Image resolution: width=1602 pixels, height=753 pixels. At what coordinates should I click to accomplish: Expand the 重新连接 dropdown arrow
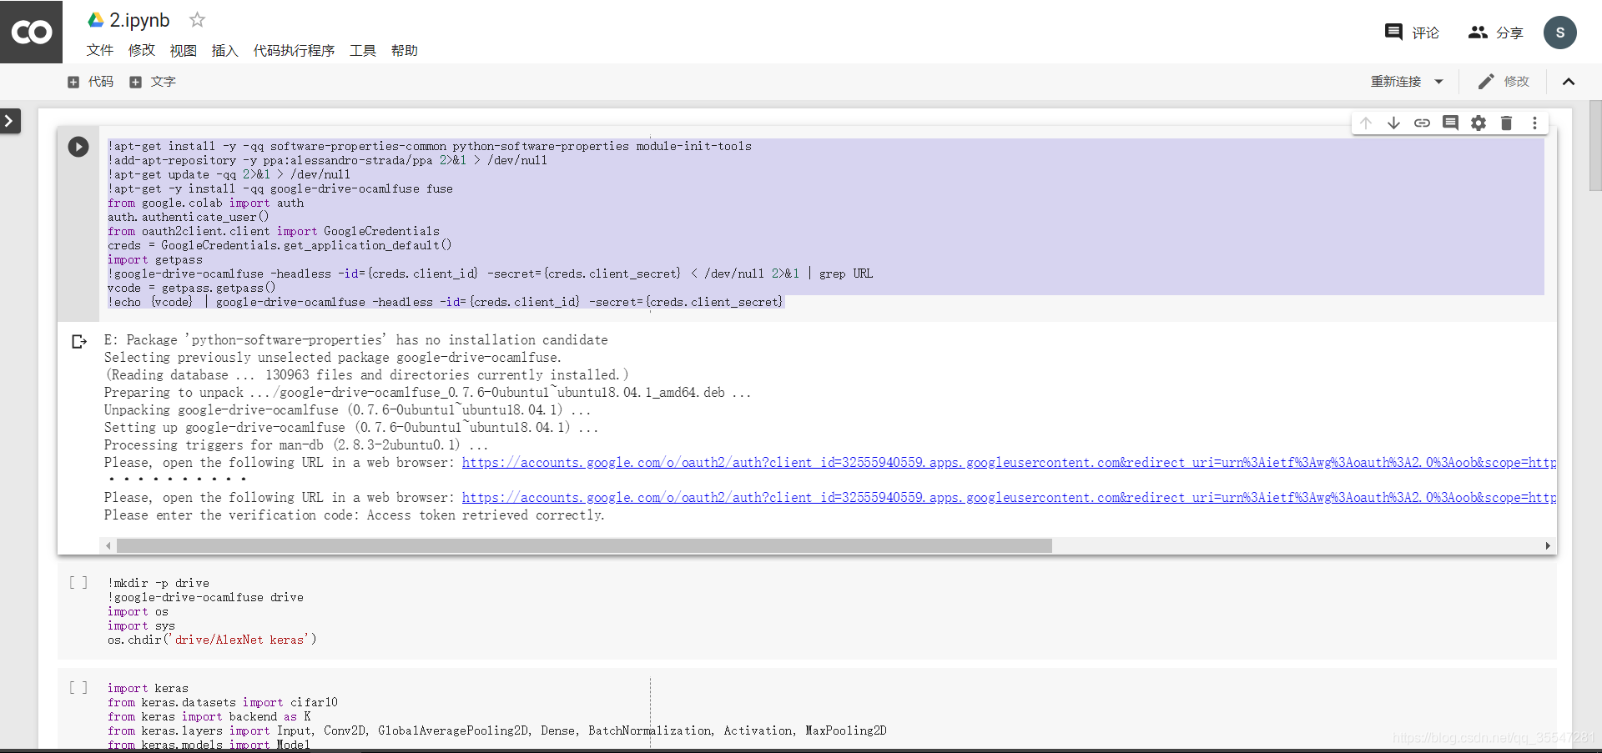click(1439, 82)
